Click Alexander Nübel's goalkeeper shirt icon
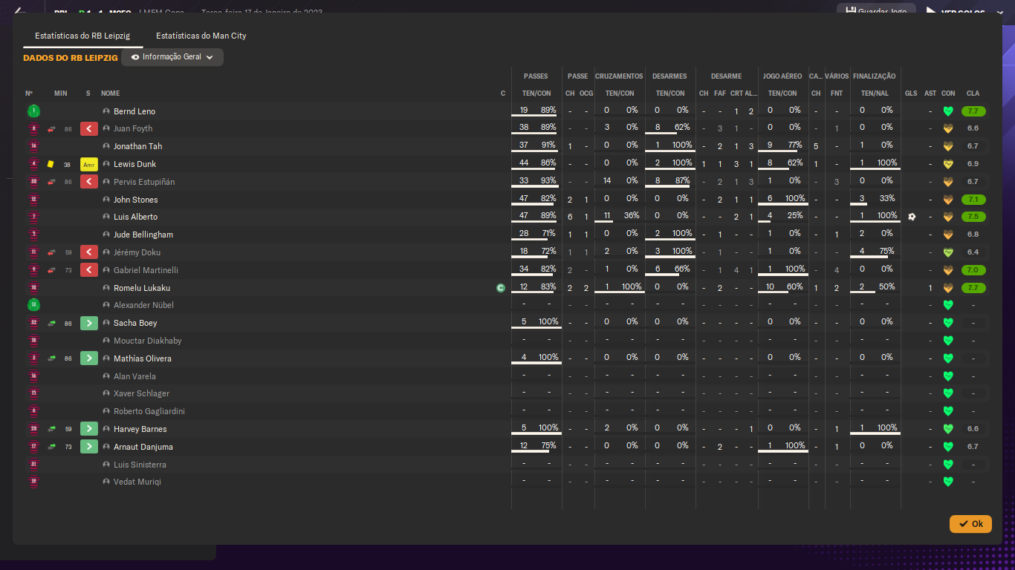This screenshot has height=570, width=1015. pyautogui.click(x=33, y=305)
